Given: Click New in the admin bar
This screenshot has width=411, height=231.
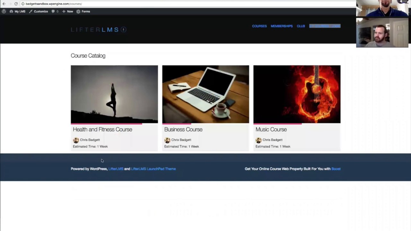Looking at the screenshot, I should click(68, 11).
